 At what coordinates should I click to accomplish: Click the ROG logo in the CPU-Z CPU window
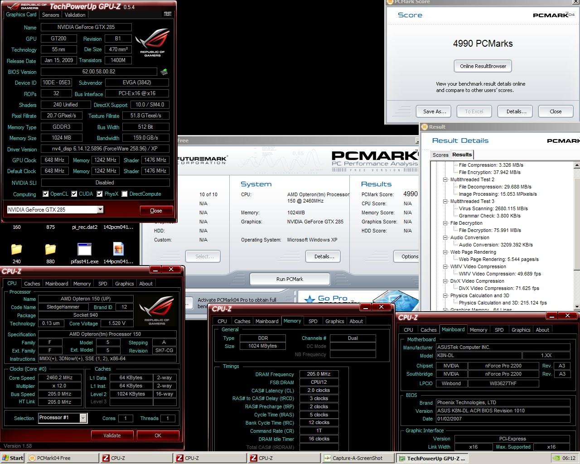coord(156,310)
